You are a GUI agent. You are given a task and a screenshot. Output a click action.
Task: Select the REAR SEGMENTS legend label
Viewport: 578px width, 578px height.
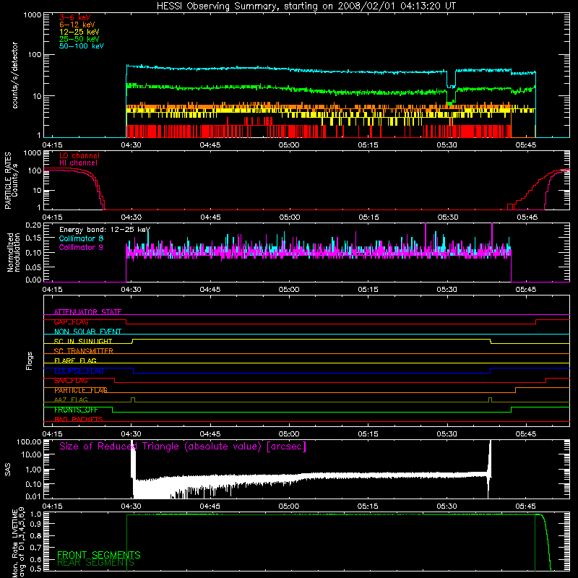[x=95, y=563]
